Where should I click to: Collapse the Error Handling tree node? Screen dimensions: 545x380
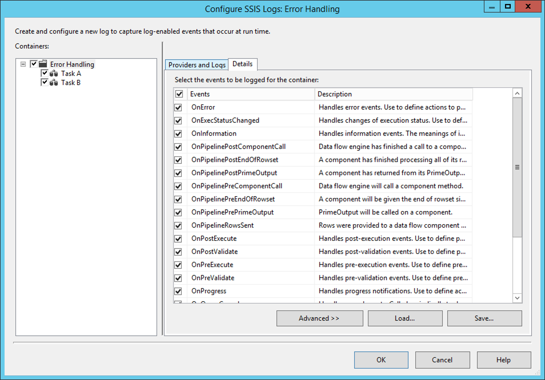pyautogui.click(x=23, y=64)
